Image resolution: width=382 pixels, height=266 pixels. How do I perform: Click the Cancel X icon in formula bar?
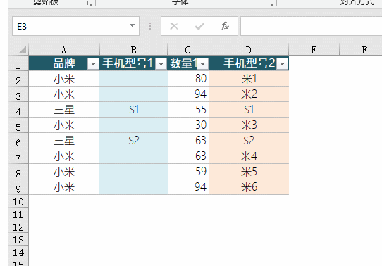pos(174,26)
